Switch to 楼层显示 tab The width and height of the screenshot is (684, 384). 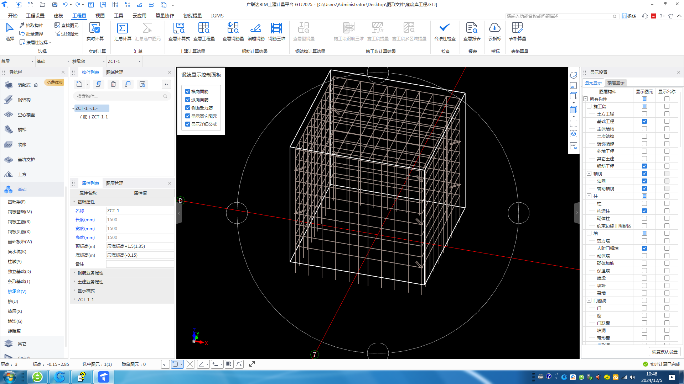coord(616,82)
